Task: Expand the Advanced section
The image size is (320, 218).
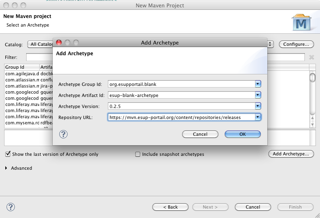Action: coord(7,168)
